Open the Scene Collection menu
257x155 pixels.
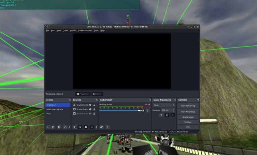(85, 31)
